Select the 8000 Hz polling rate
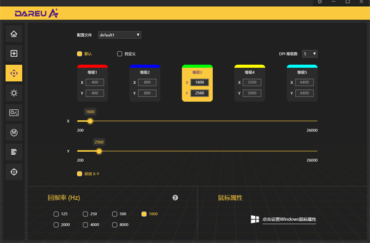Viewport: 370px width, 243px height. point(115,225)
